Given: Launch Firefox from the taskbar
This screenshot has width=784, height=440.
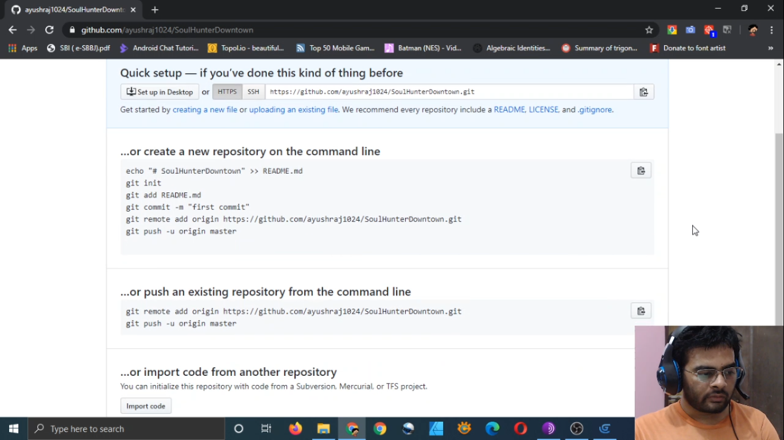Looking at the screenshot, I should coord(296,429).
